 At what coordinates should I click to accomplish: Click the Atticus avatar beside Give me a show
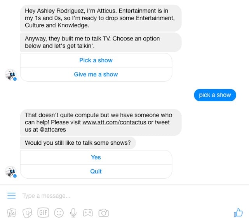pos(11,75)
